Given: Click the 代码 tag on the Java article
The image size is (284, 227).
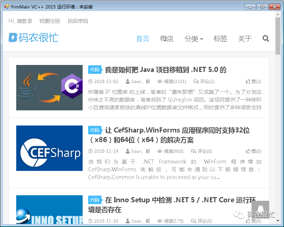Looking at the screenshot, I should click(x=95, y=70).
